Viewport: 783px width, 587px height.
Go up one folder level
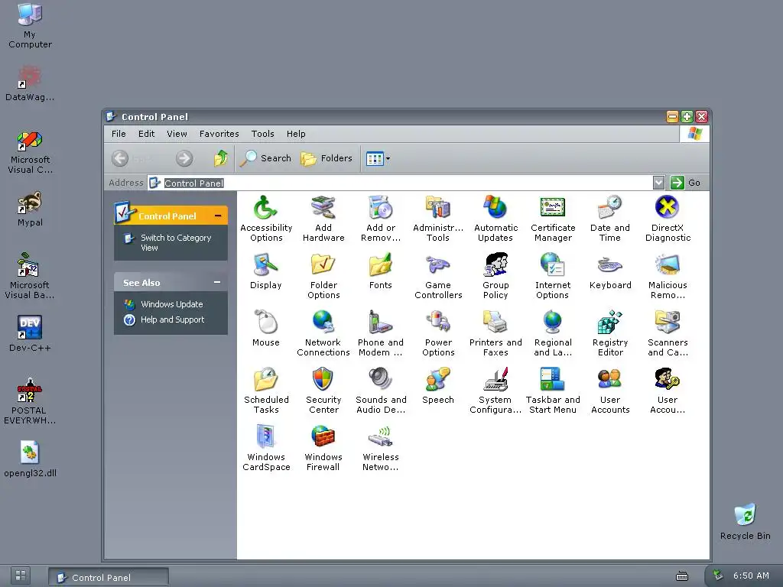221,158
